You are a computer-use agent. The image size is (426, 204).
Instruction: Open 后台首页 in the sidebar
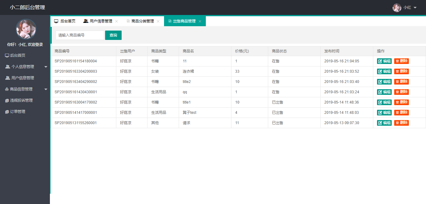pos(25,56)
